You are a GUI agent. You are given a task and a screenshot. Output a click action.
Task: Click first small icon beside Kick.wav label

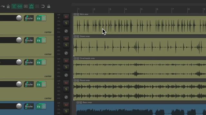tap(75, 14)
